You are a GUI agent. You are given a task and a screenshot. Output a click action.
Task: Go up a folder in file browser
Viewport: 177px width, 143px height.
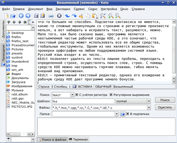click(x=9, y=22)
